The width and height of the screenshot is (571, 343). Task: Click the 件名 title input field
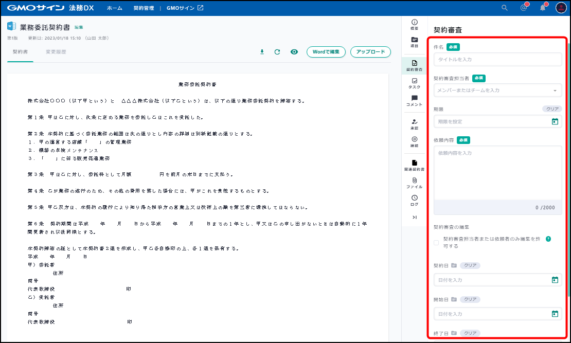[x=497, y=60]
